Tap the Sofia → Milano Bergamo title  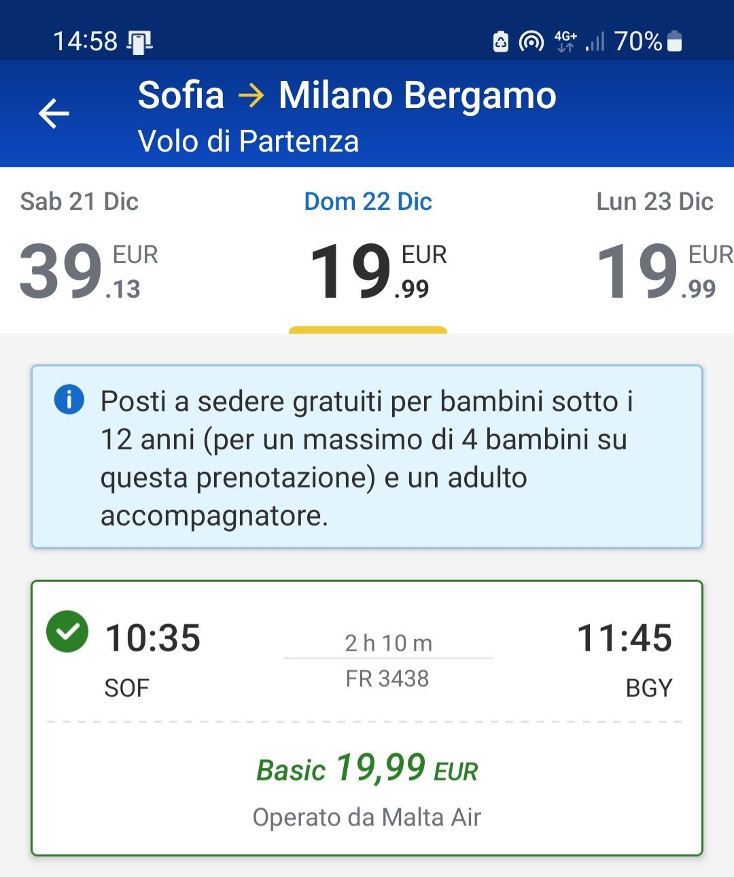pyautogui.click(x=347, y=95)
